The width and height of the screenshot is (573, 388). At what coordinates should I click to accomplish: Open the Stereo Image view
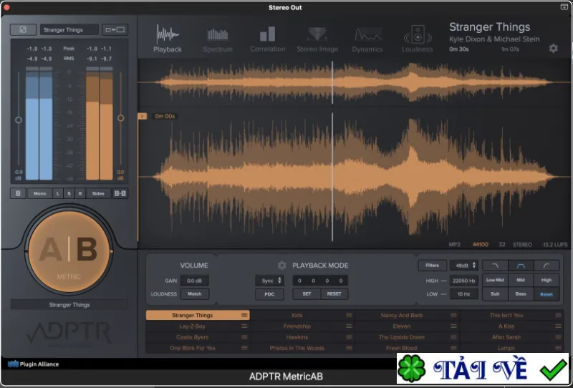click(x=317, y=39)
